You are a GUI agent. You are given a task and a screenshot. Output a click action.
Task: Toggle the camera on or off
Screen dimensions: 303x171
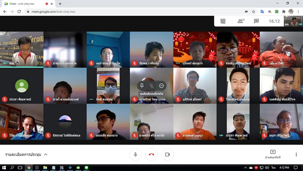(x=168, y=154)
